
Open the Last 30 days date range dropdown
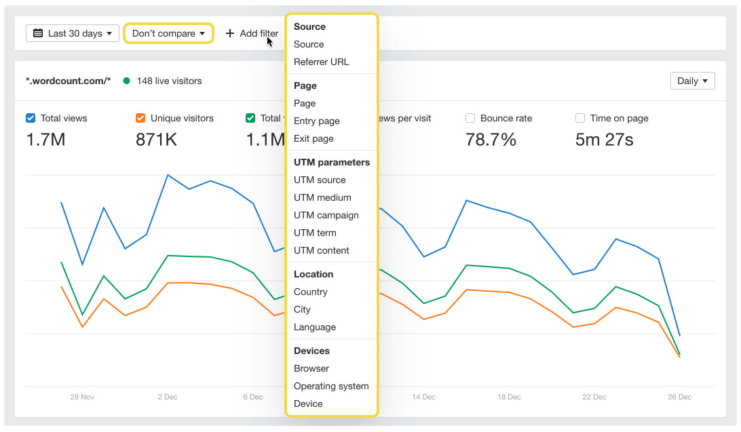(x=72, y=33)
